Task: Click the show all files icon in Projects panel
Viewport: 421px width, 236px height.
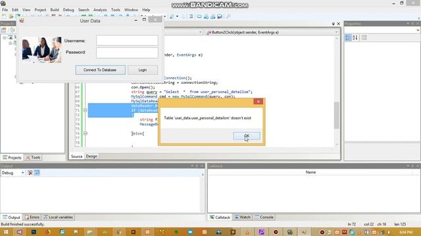Action: click(x=12, y=30)
